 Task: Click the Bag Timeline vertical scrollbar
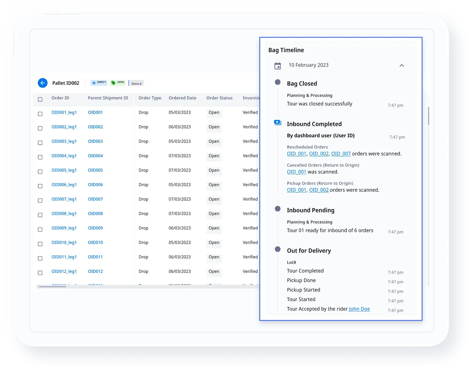click(x=428, y=116)
